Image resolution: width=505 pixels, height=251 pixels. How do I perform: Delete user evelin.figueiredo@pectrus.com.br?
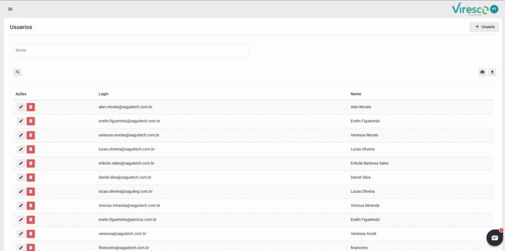point(31,220)
